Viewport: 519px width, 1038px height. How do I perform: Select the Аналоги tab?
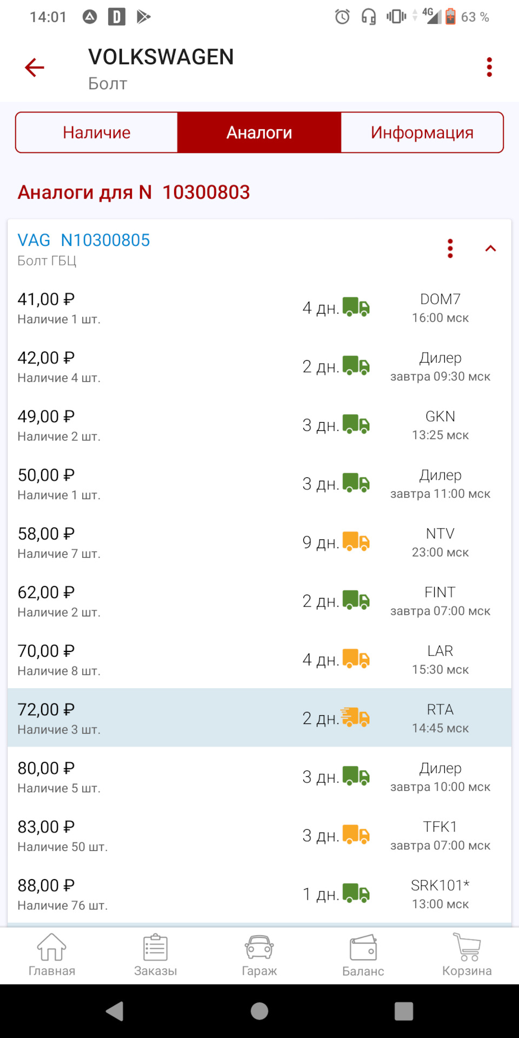(x=259, y=132)
